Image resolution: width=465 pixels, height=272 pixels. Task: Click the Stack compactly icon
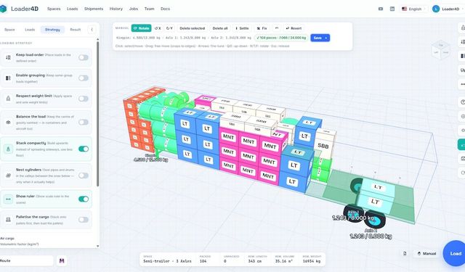click(8, 149)
